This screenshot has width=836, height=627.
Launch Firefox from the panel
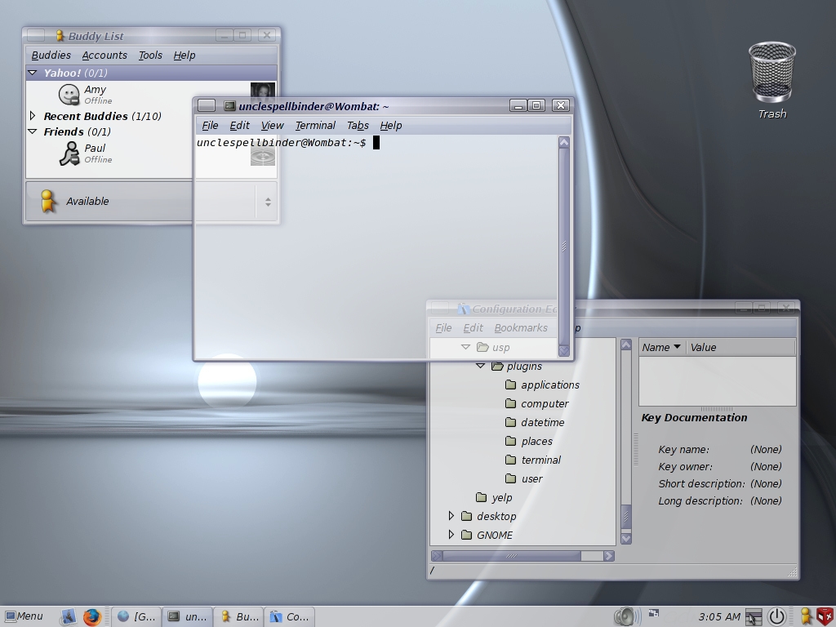(x=91, y=616)
